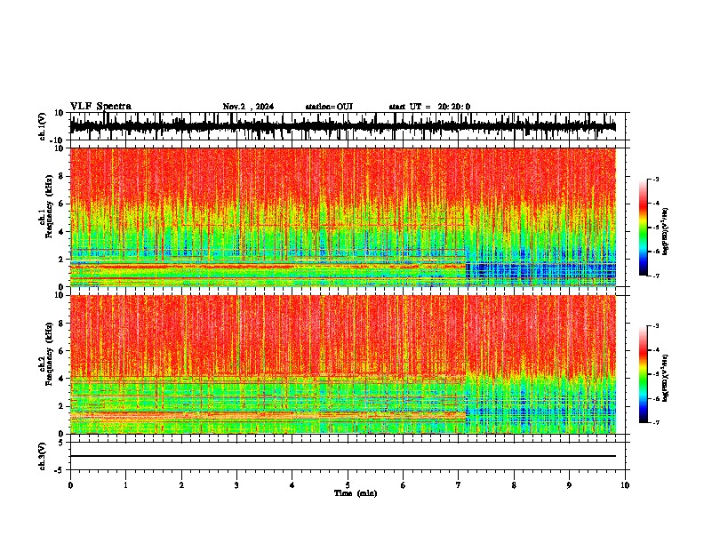Viewport: 704px width, 544px height.
Task: Click the ch.1 spectrogram color scale bar
Action: 644,228
